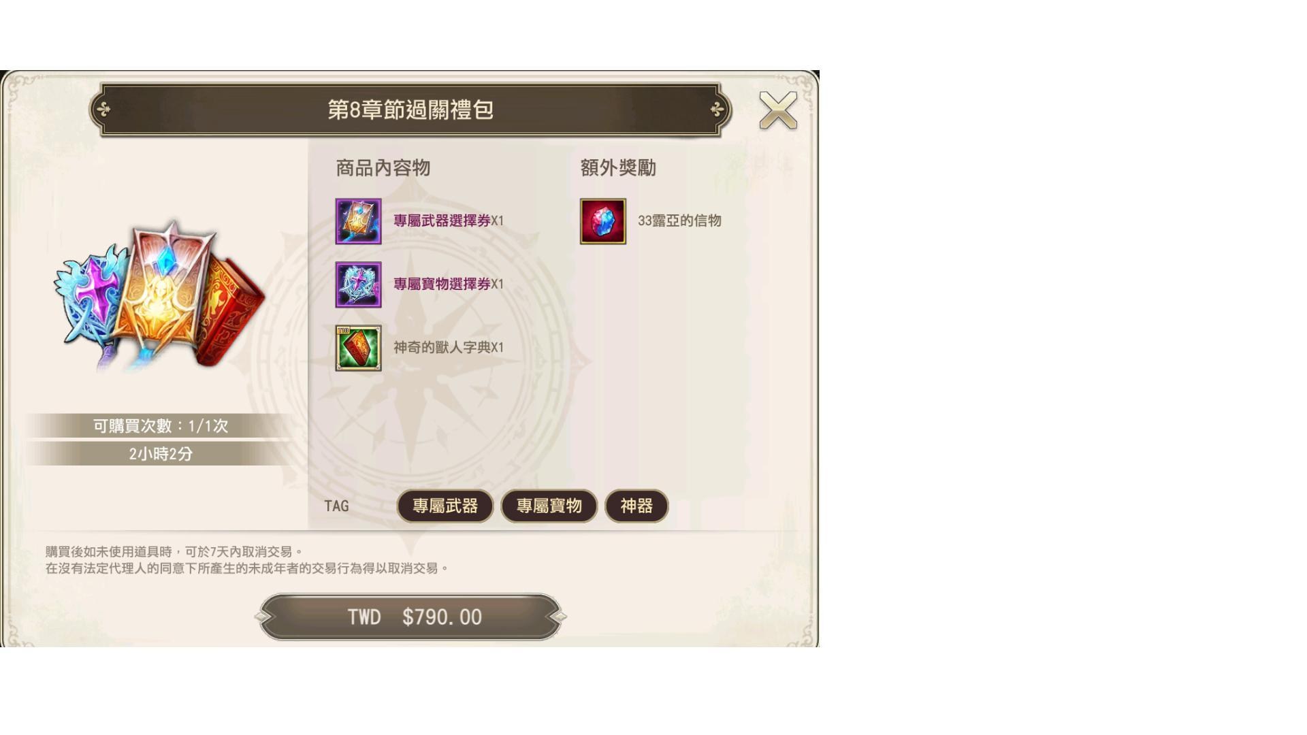Select the 專屬寶物 tag

[549, 506]
